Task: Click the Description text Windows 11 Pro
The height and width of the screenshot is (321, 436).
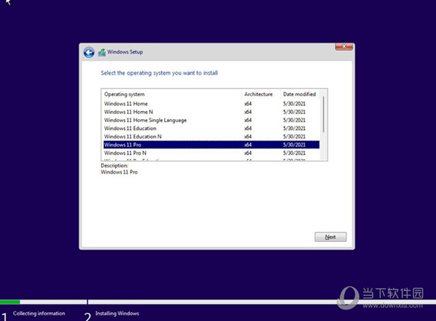Action: coord(119,172)
